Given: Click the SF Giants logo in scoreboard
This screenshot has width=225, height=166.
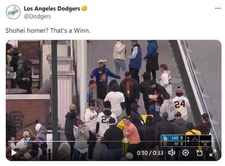Looking at the screenshot, I should click(x=165, y=144).
